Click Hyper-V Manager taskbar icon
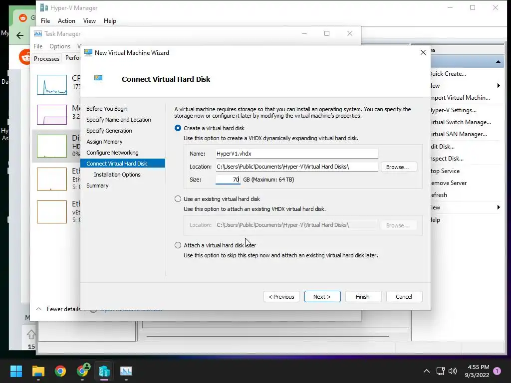This screenshot has width=511, height=383. point(104,371)
